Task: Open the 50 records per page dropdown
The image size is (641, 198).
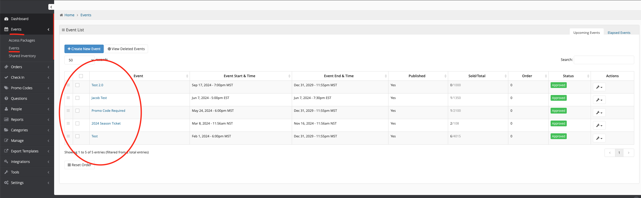Action: click(x=80, y=60)
